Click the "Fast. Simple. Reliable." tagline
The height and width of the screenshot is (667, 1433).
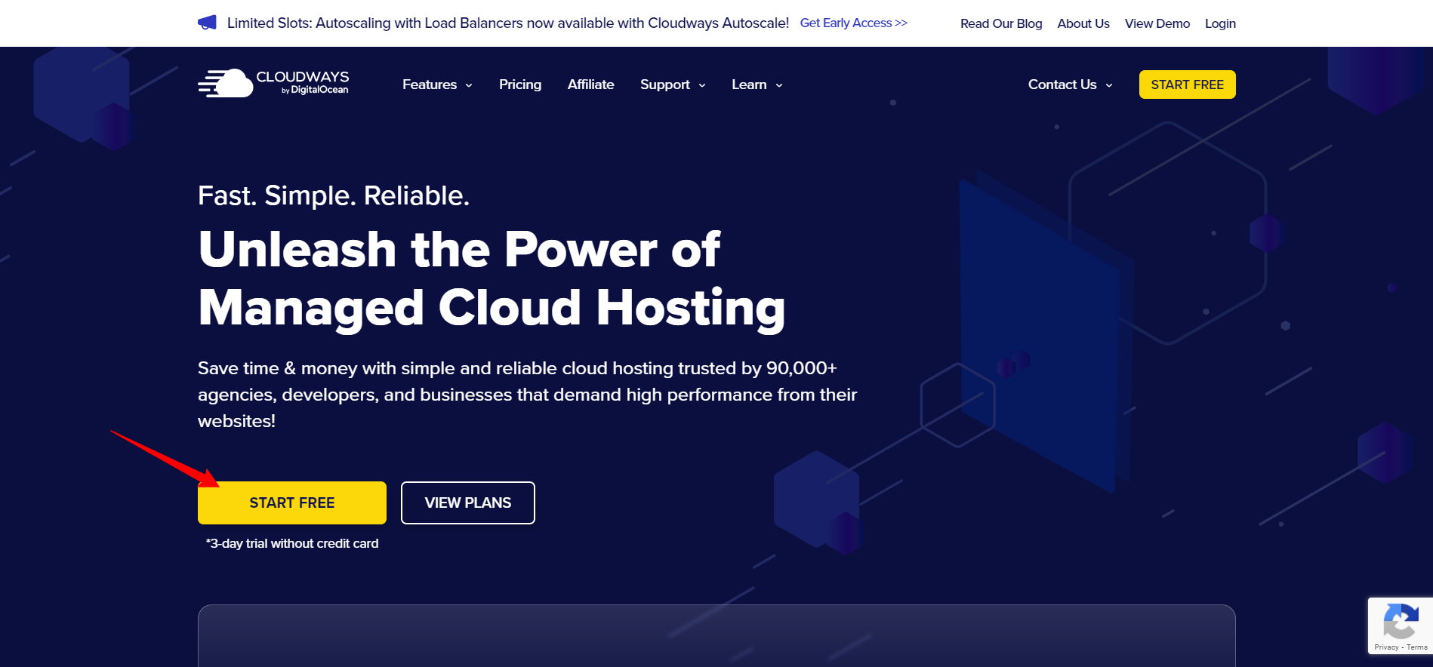coord(334,195)
